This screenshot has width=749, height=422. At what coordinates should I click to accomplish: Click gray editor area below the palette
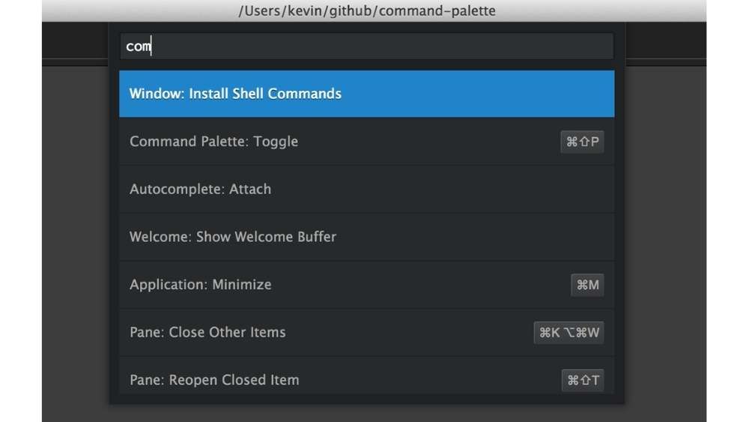click(367, 413)
